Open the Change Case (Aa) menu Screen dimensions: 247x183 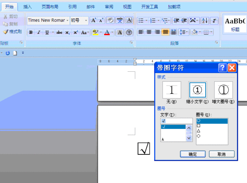tap(85, 33)
